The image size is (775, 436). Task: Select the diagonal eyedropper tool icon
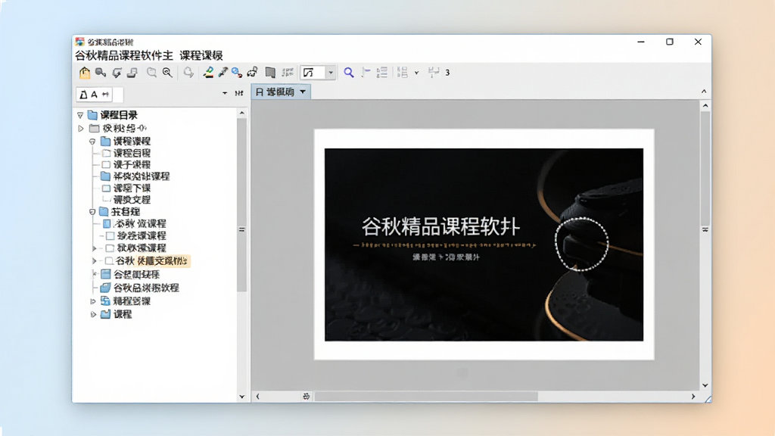pyautogui.click(x=223, y=73)
